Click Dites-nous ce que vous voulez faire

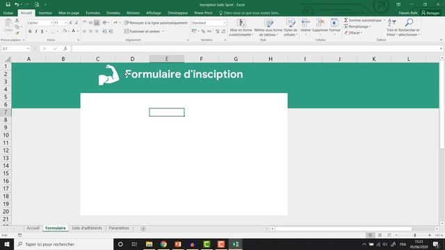[x=250, y=13]
